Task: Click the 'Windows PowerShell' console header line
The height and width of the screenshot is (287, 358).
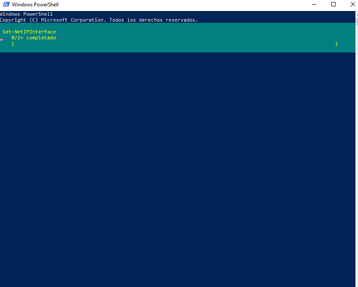Action: (x=26, y=14)
